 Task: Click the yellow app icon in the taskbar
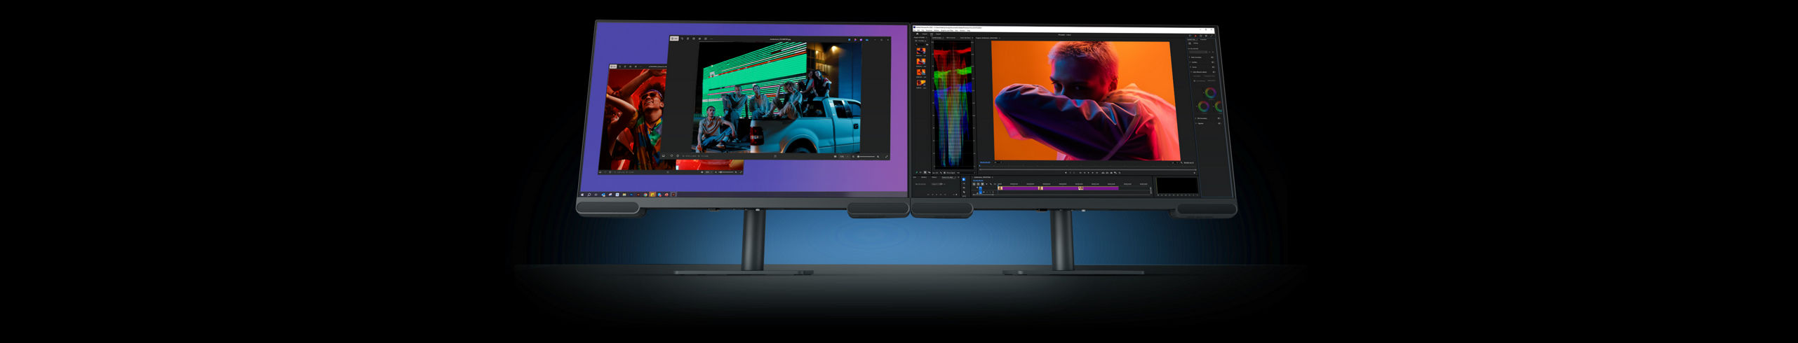click(652, 195)
